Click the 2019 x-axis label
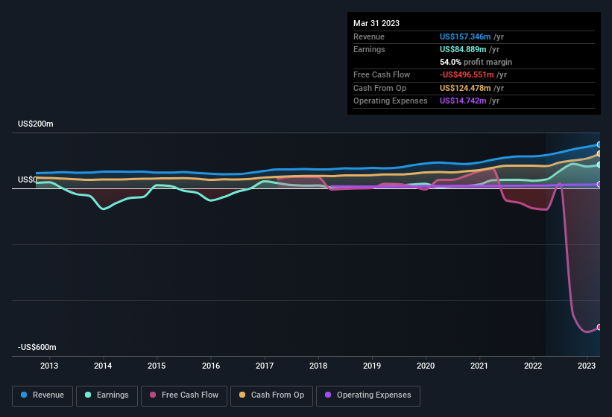 371,366
